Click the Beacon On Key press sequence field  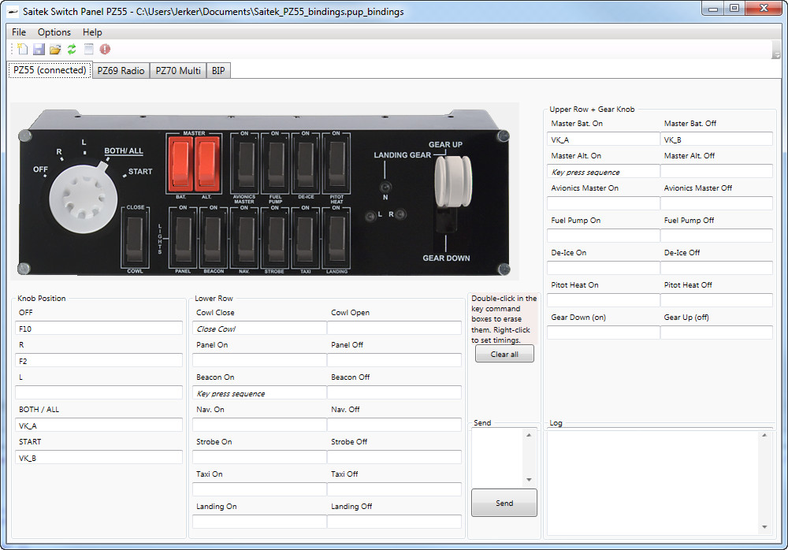pyautogui.click(x=259, y=392)
